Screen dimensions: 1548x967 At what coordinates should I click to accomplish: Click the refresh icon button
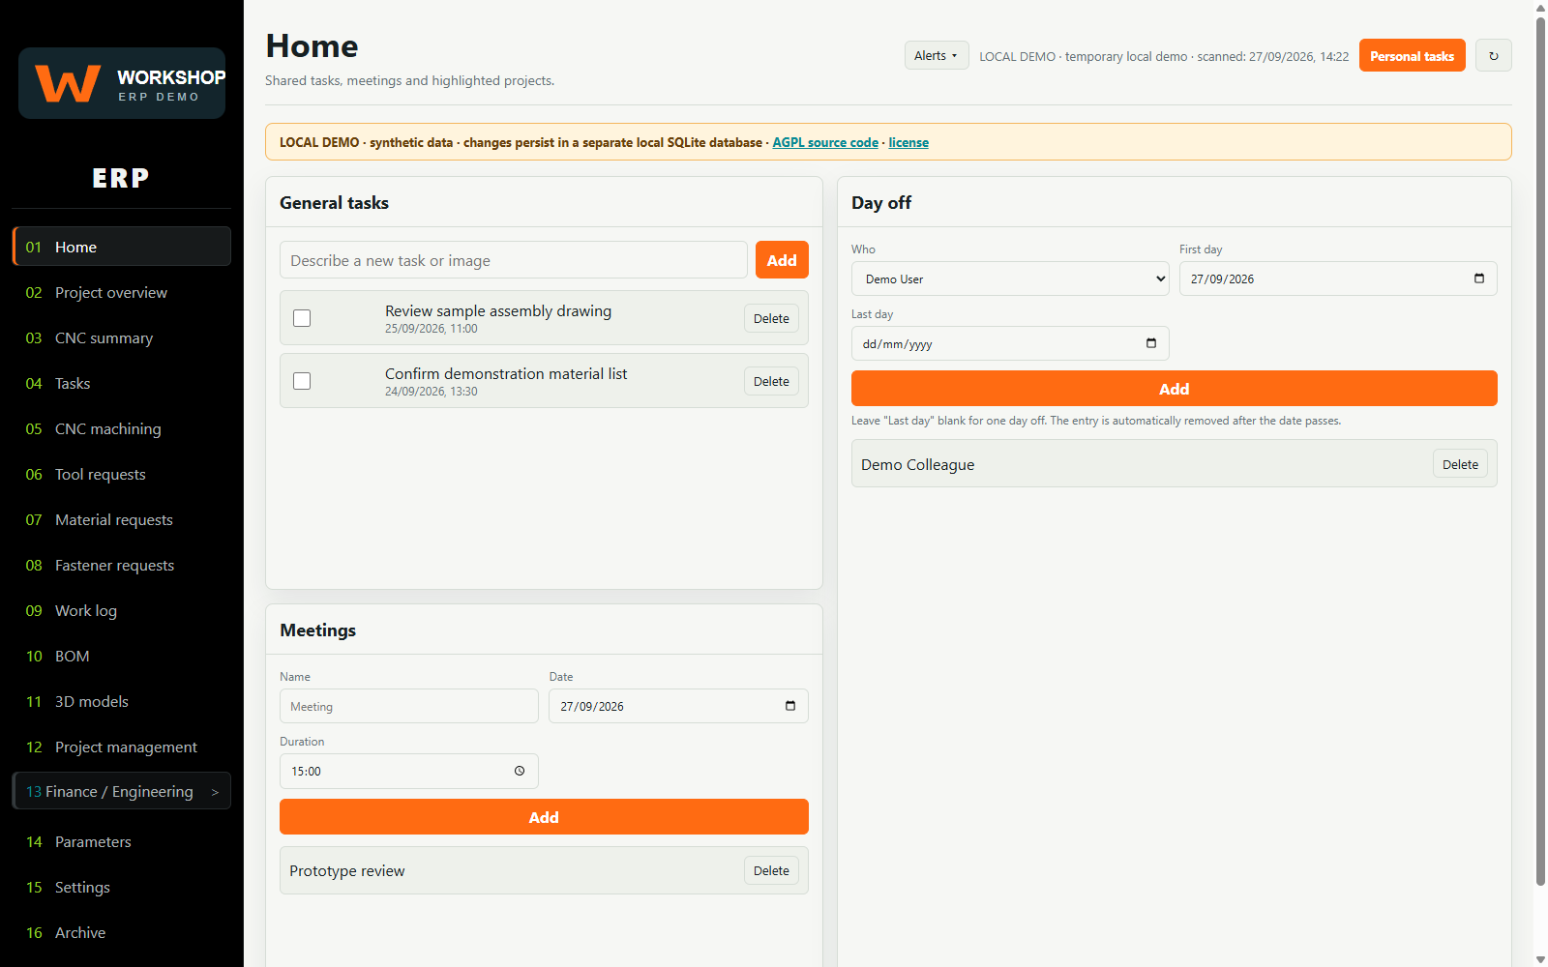click(x=1493, y=56)
